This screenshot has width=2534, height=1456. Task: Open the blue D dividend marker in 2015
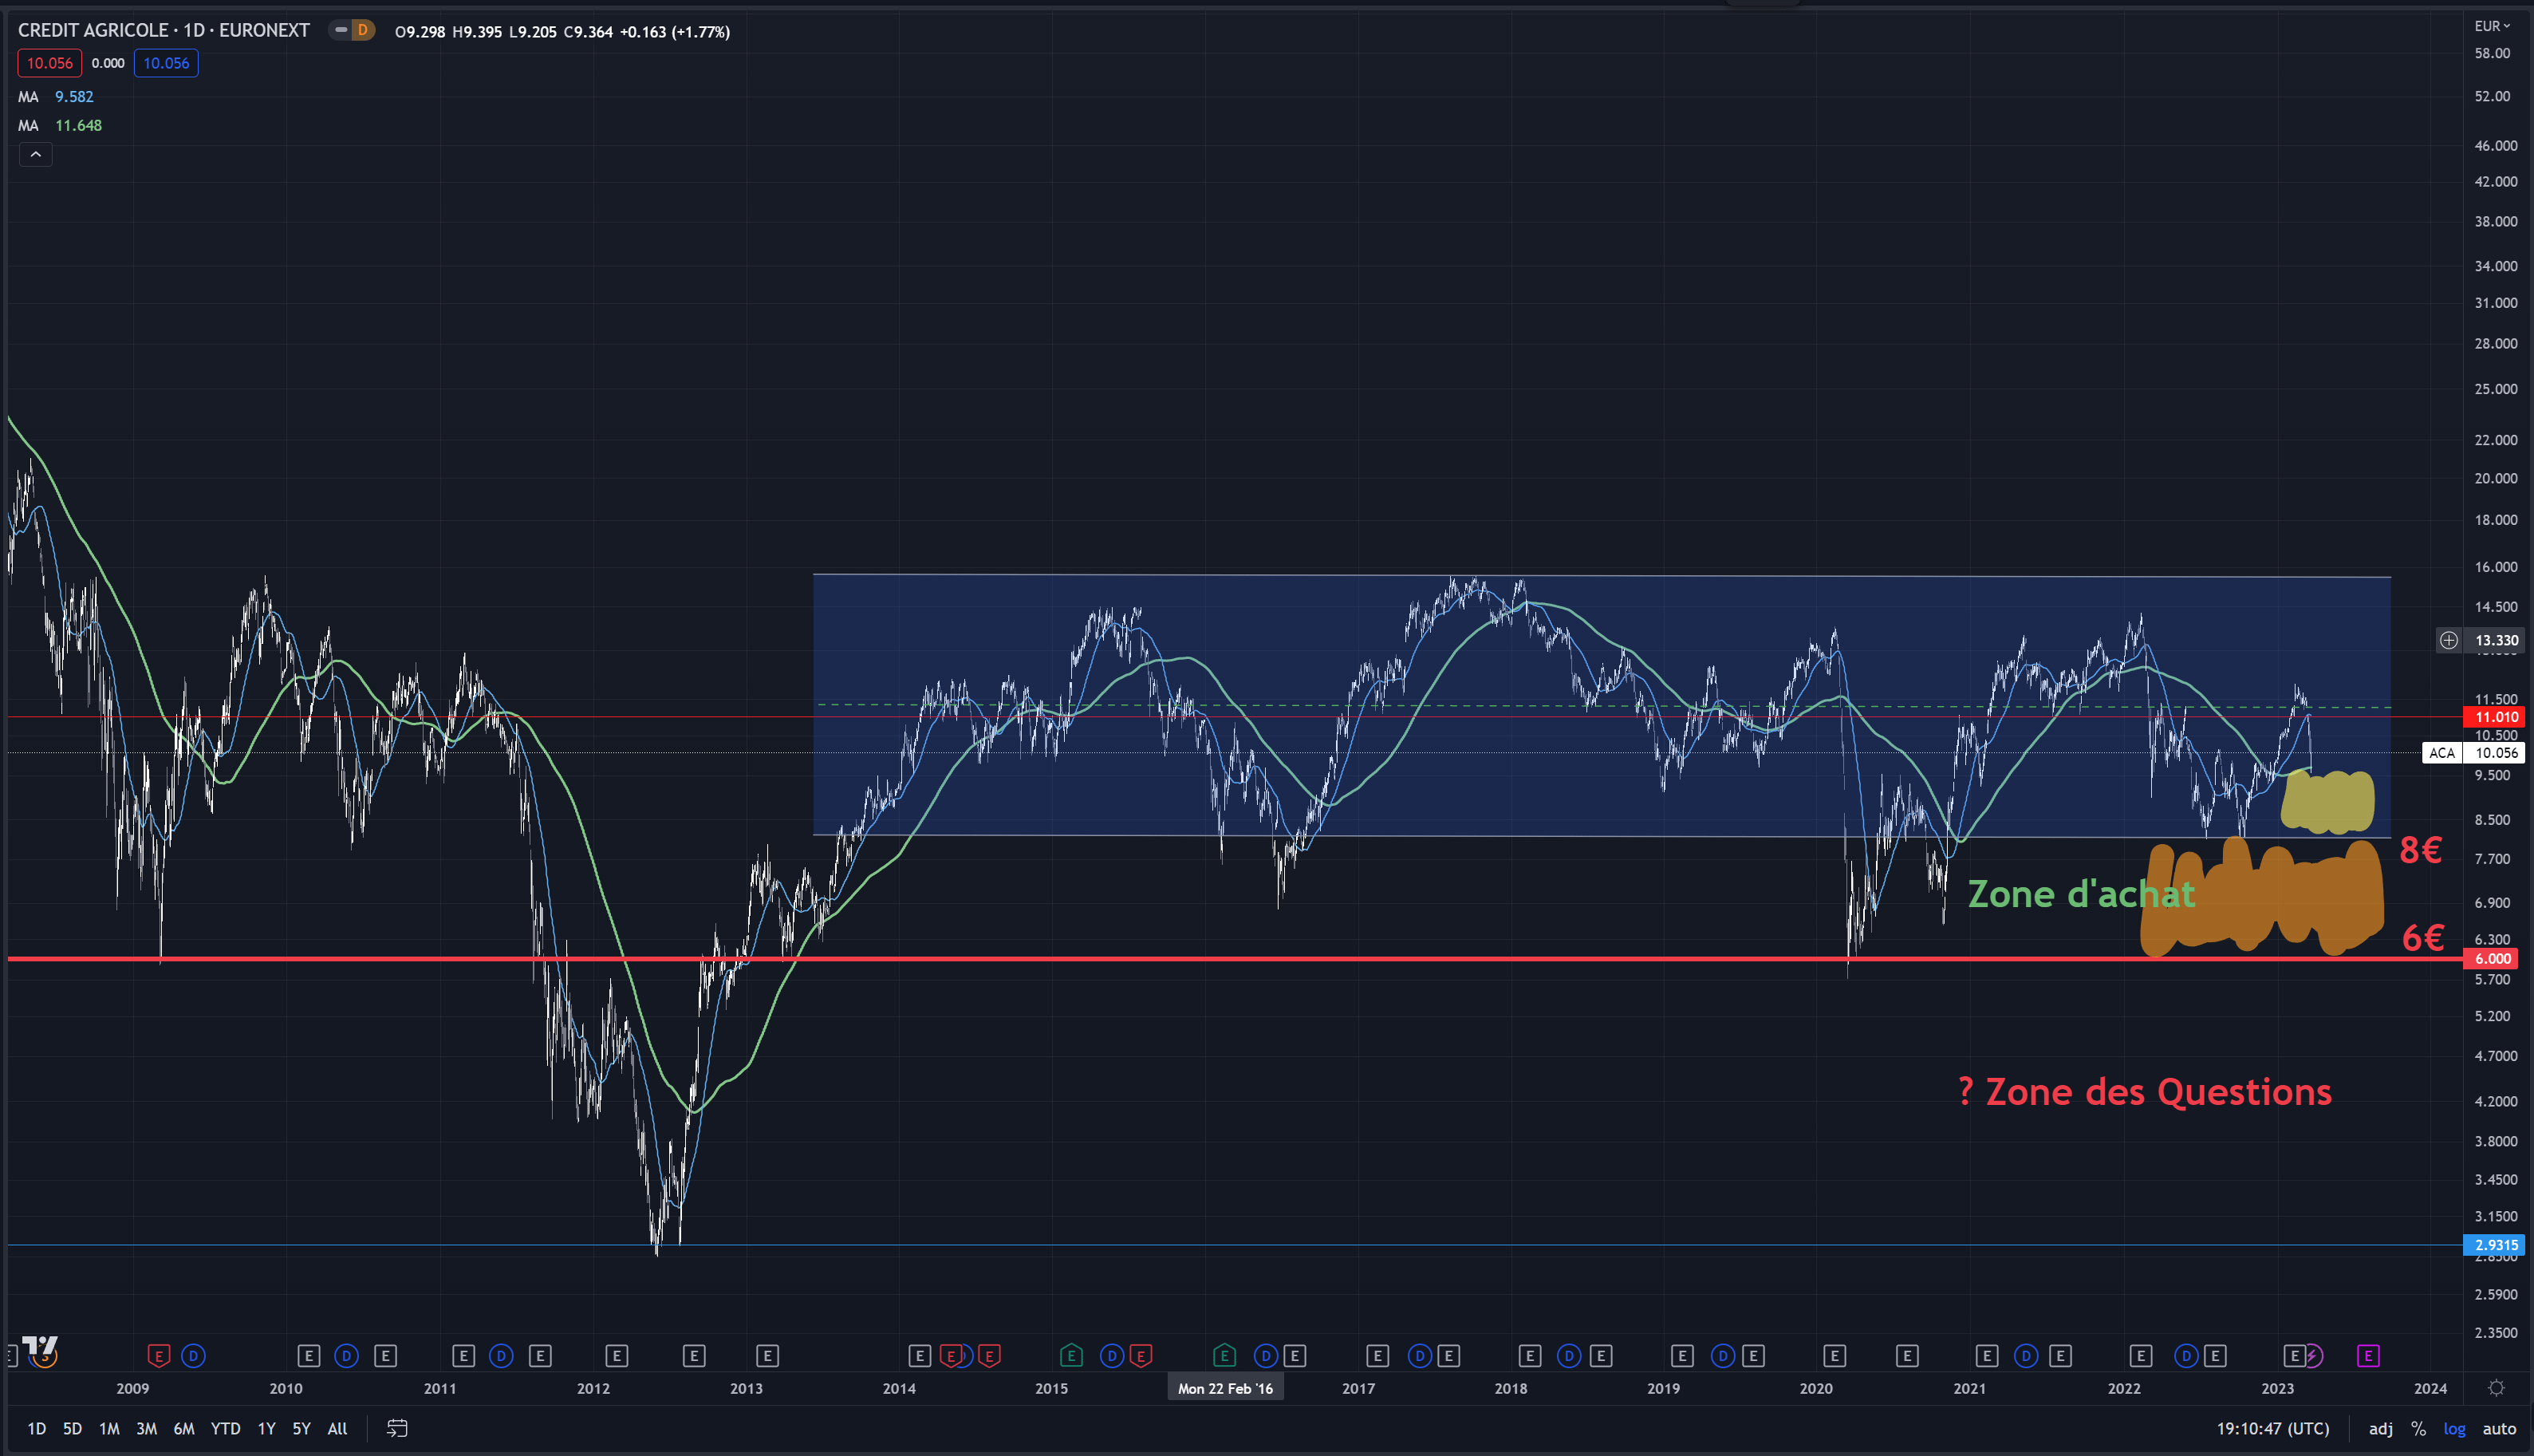tap(1112, 1356)
